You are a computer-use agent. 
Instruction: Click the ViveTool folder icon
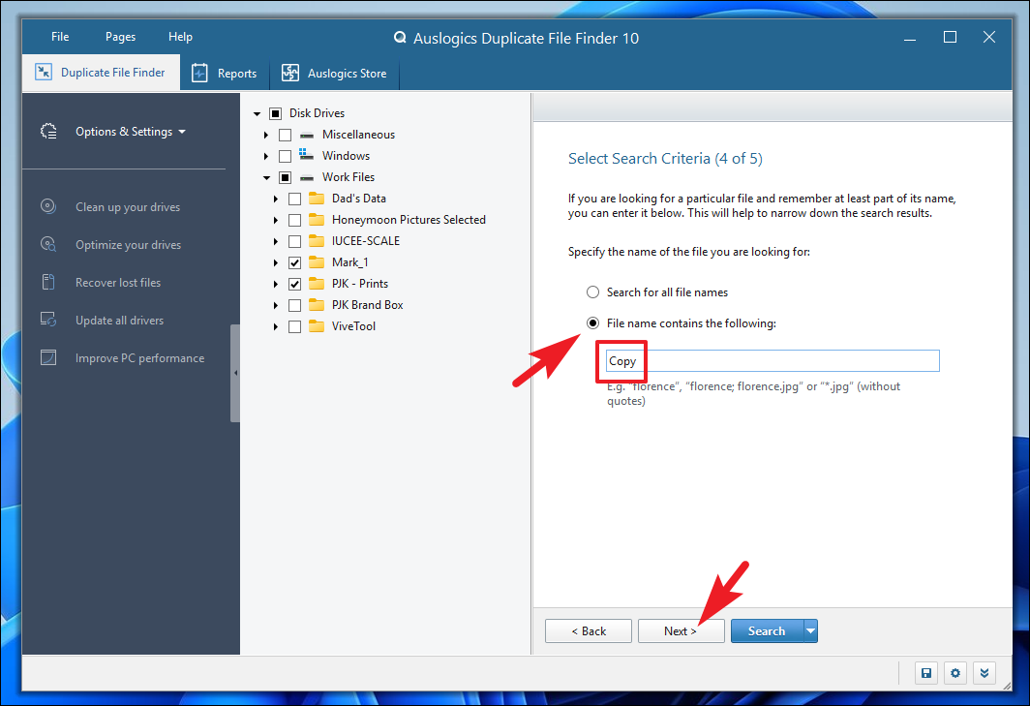pyautogui.click(x=317, y=325)
